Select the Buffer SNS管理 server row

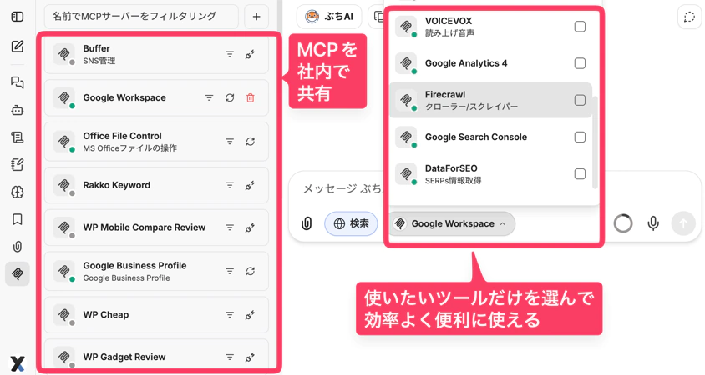pyautogui.click(x=156, y=54)
